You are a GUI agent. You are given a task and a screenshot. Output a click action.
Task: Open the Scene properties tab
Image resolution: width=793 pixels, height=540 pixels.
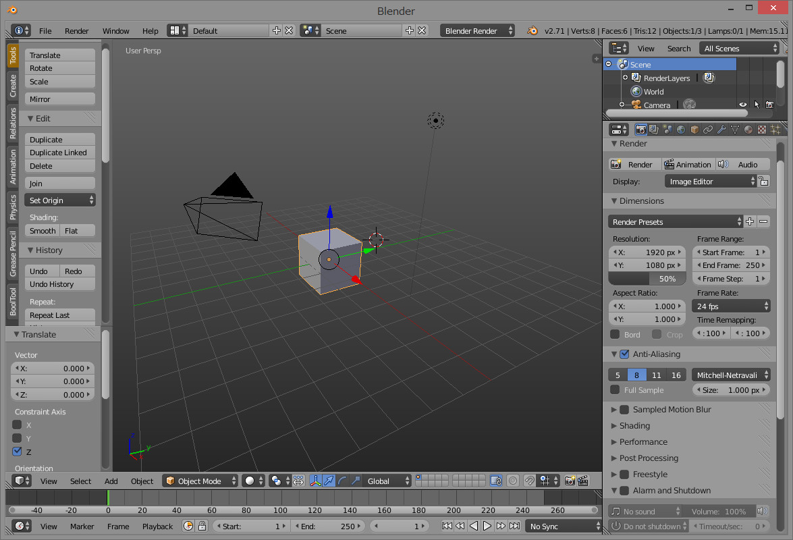667,130
